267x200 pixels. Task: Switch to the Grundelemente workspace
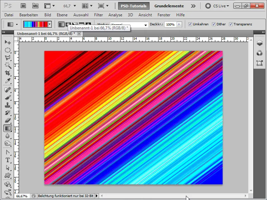click(x=169, y=6)
